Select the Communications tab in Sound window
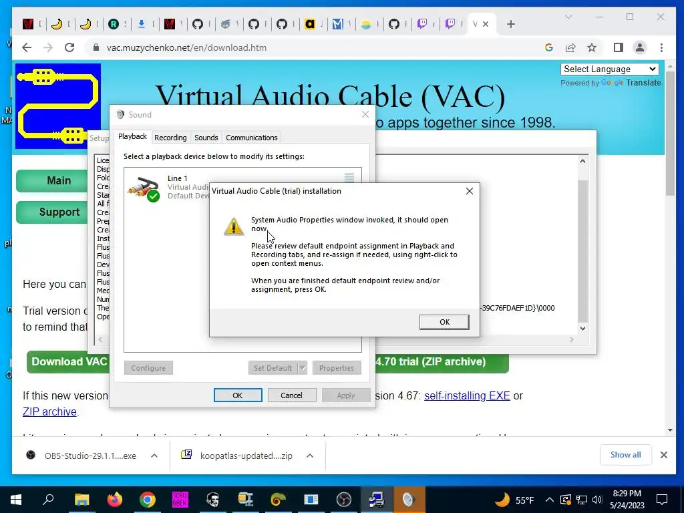The width and height of the screenshot is (684, 513). 252,138
